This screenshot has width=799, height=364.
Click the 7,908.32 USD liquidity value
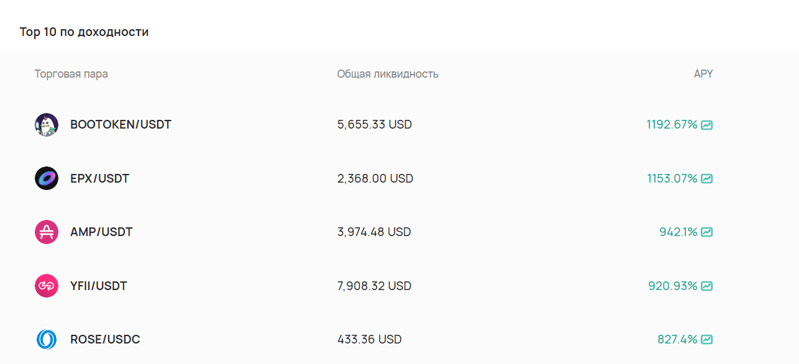coord(374,286)
